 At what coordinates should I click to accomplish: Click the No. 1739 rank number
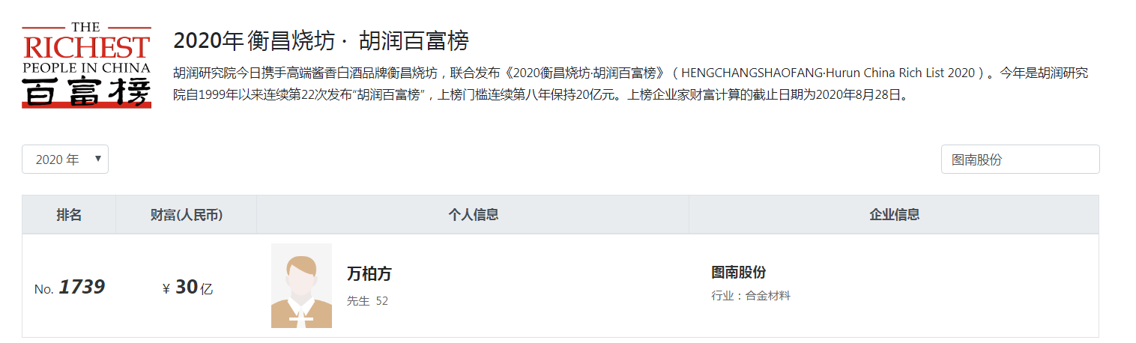click(69, 287)
